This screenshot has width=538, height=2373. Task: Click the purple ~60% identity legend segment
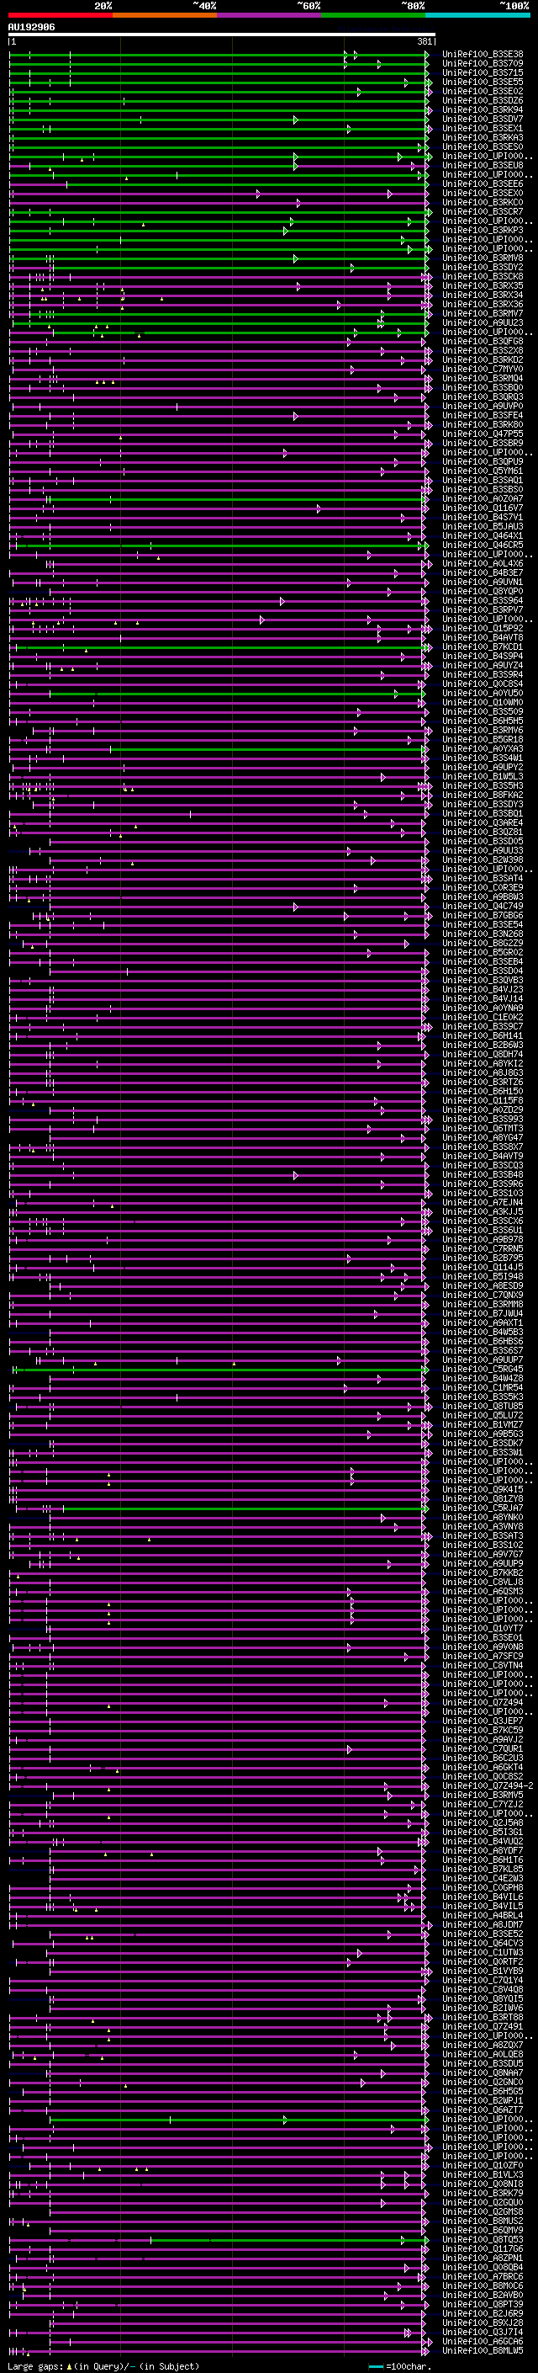pyautogui.click(x=270, y=16)
